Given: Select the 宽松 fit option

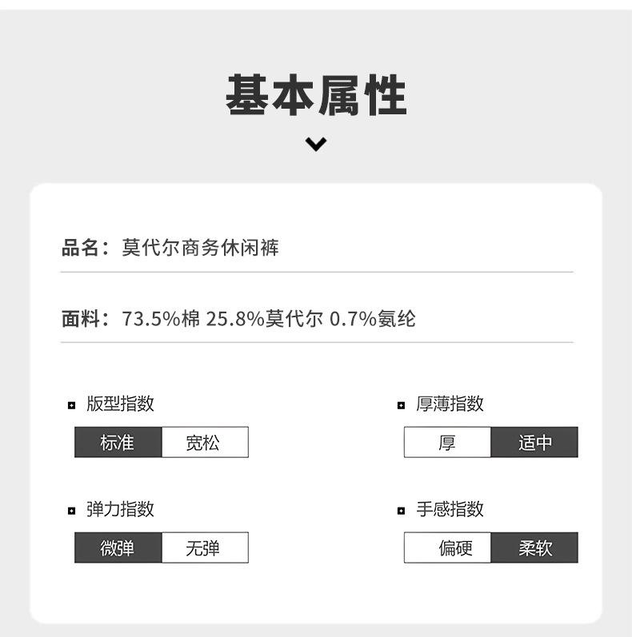Looking at the screenshot, I should [205, 442].
